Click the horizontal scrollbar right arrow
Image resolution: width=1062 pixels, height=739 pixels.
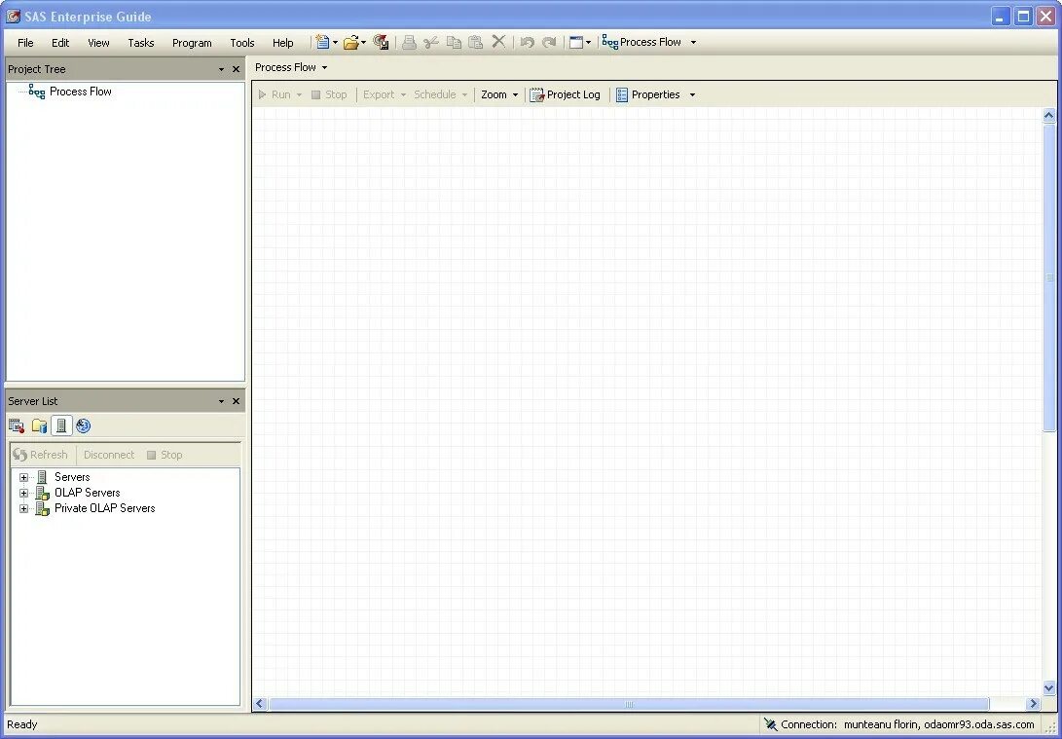[1033, 704]
